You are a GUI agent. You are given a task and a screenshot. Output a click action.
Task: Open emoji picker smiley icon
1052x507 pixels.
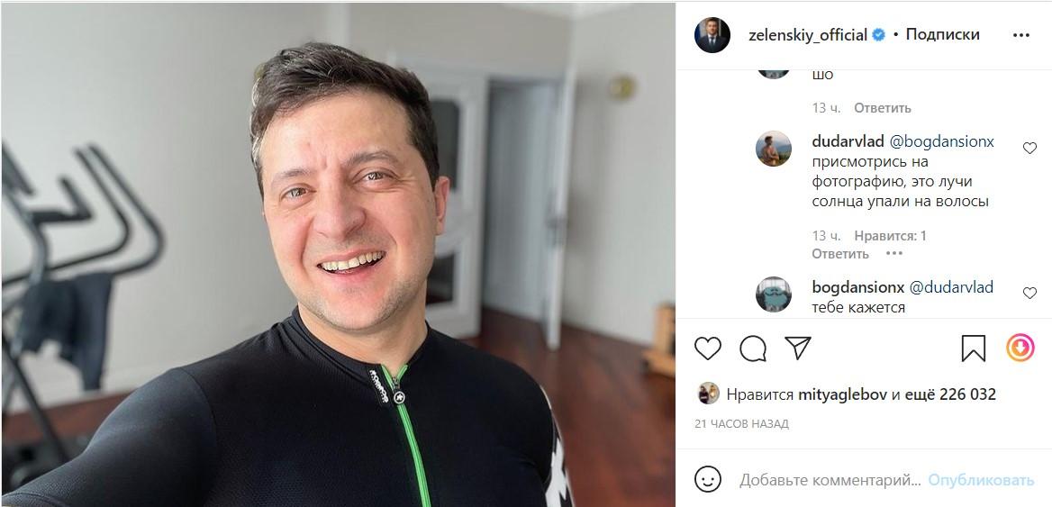point(707,479)
